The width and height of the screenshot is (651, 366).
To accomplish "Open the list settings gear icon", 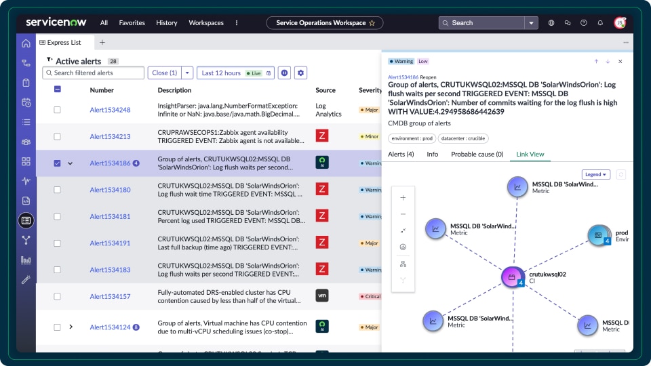I will (301, 73).
